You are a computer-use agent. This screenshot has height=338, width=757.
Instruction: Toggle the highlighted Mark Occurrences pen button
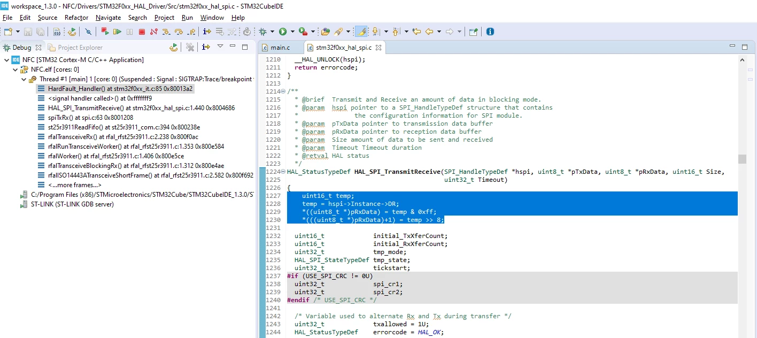coord(361,32)
